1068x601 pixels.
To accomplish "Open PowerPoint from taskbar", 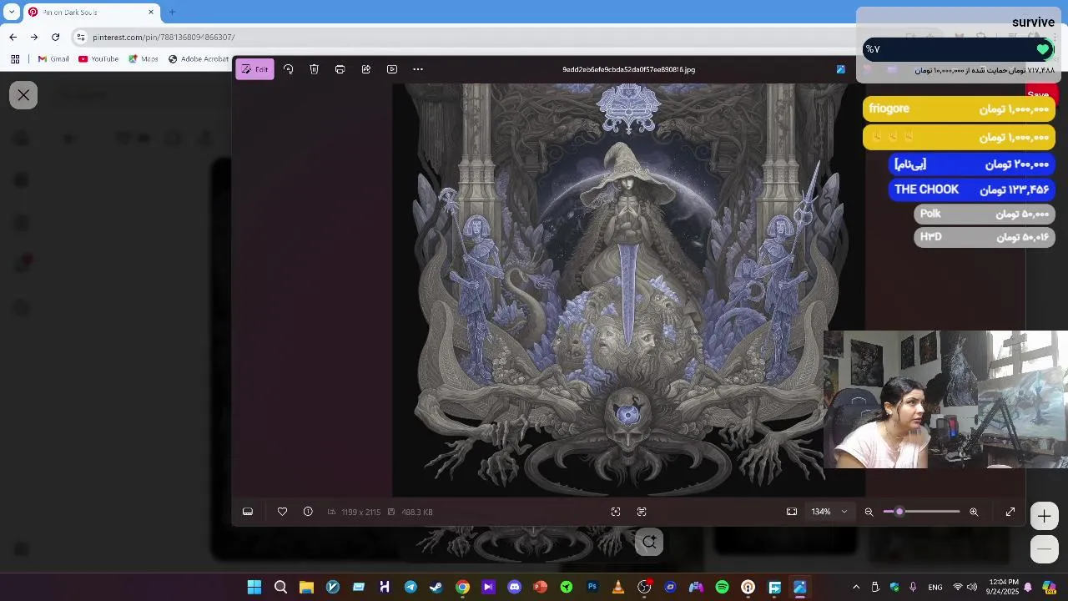I will click(540, 588).
